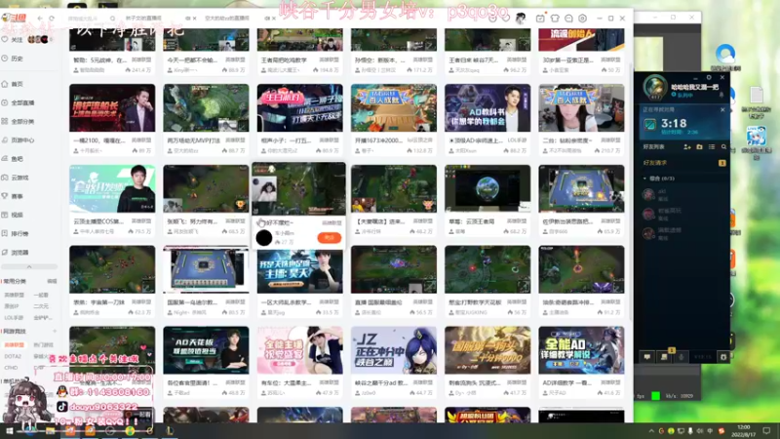Open League friends panel settings gear
780x439 pixels.
(709, 78)
